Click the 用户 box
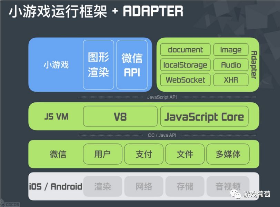This screenshot has width=280, height=207. (x=103, y=154)
